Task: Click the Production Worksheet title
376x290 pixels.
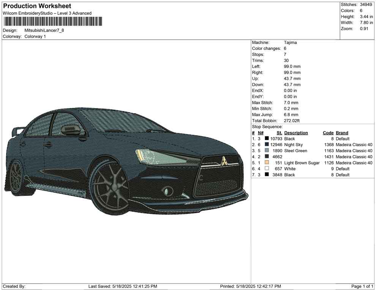Action: (x=37, y=6)
